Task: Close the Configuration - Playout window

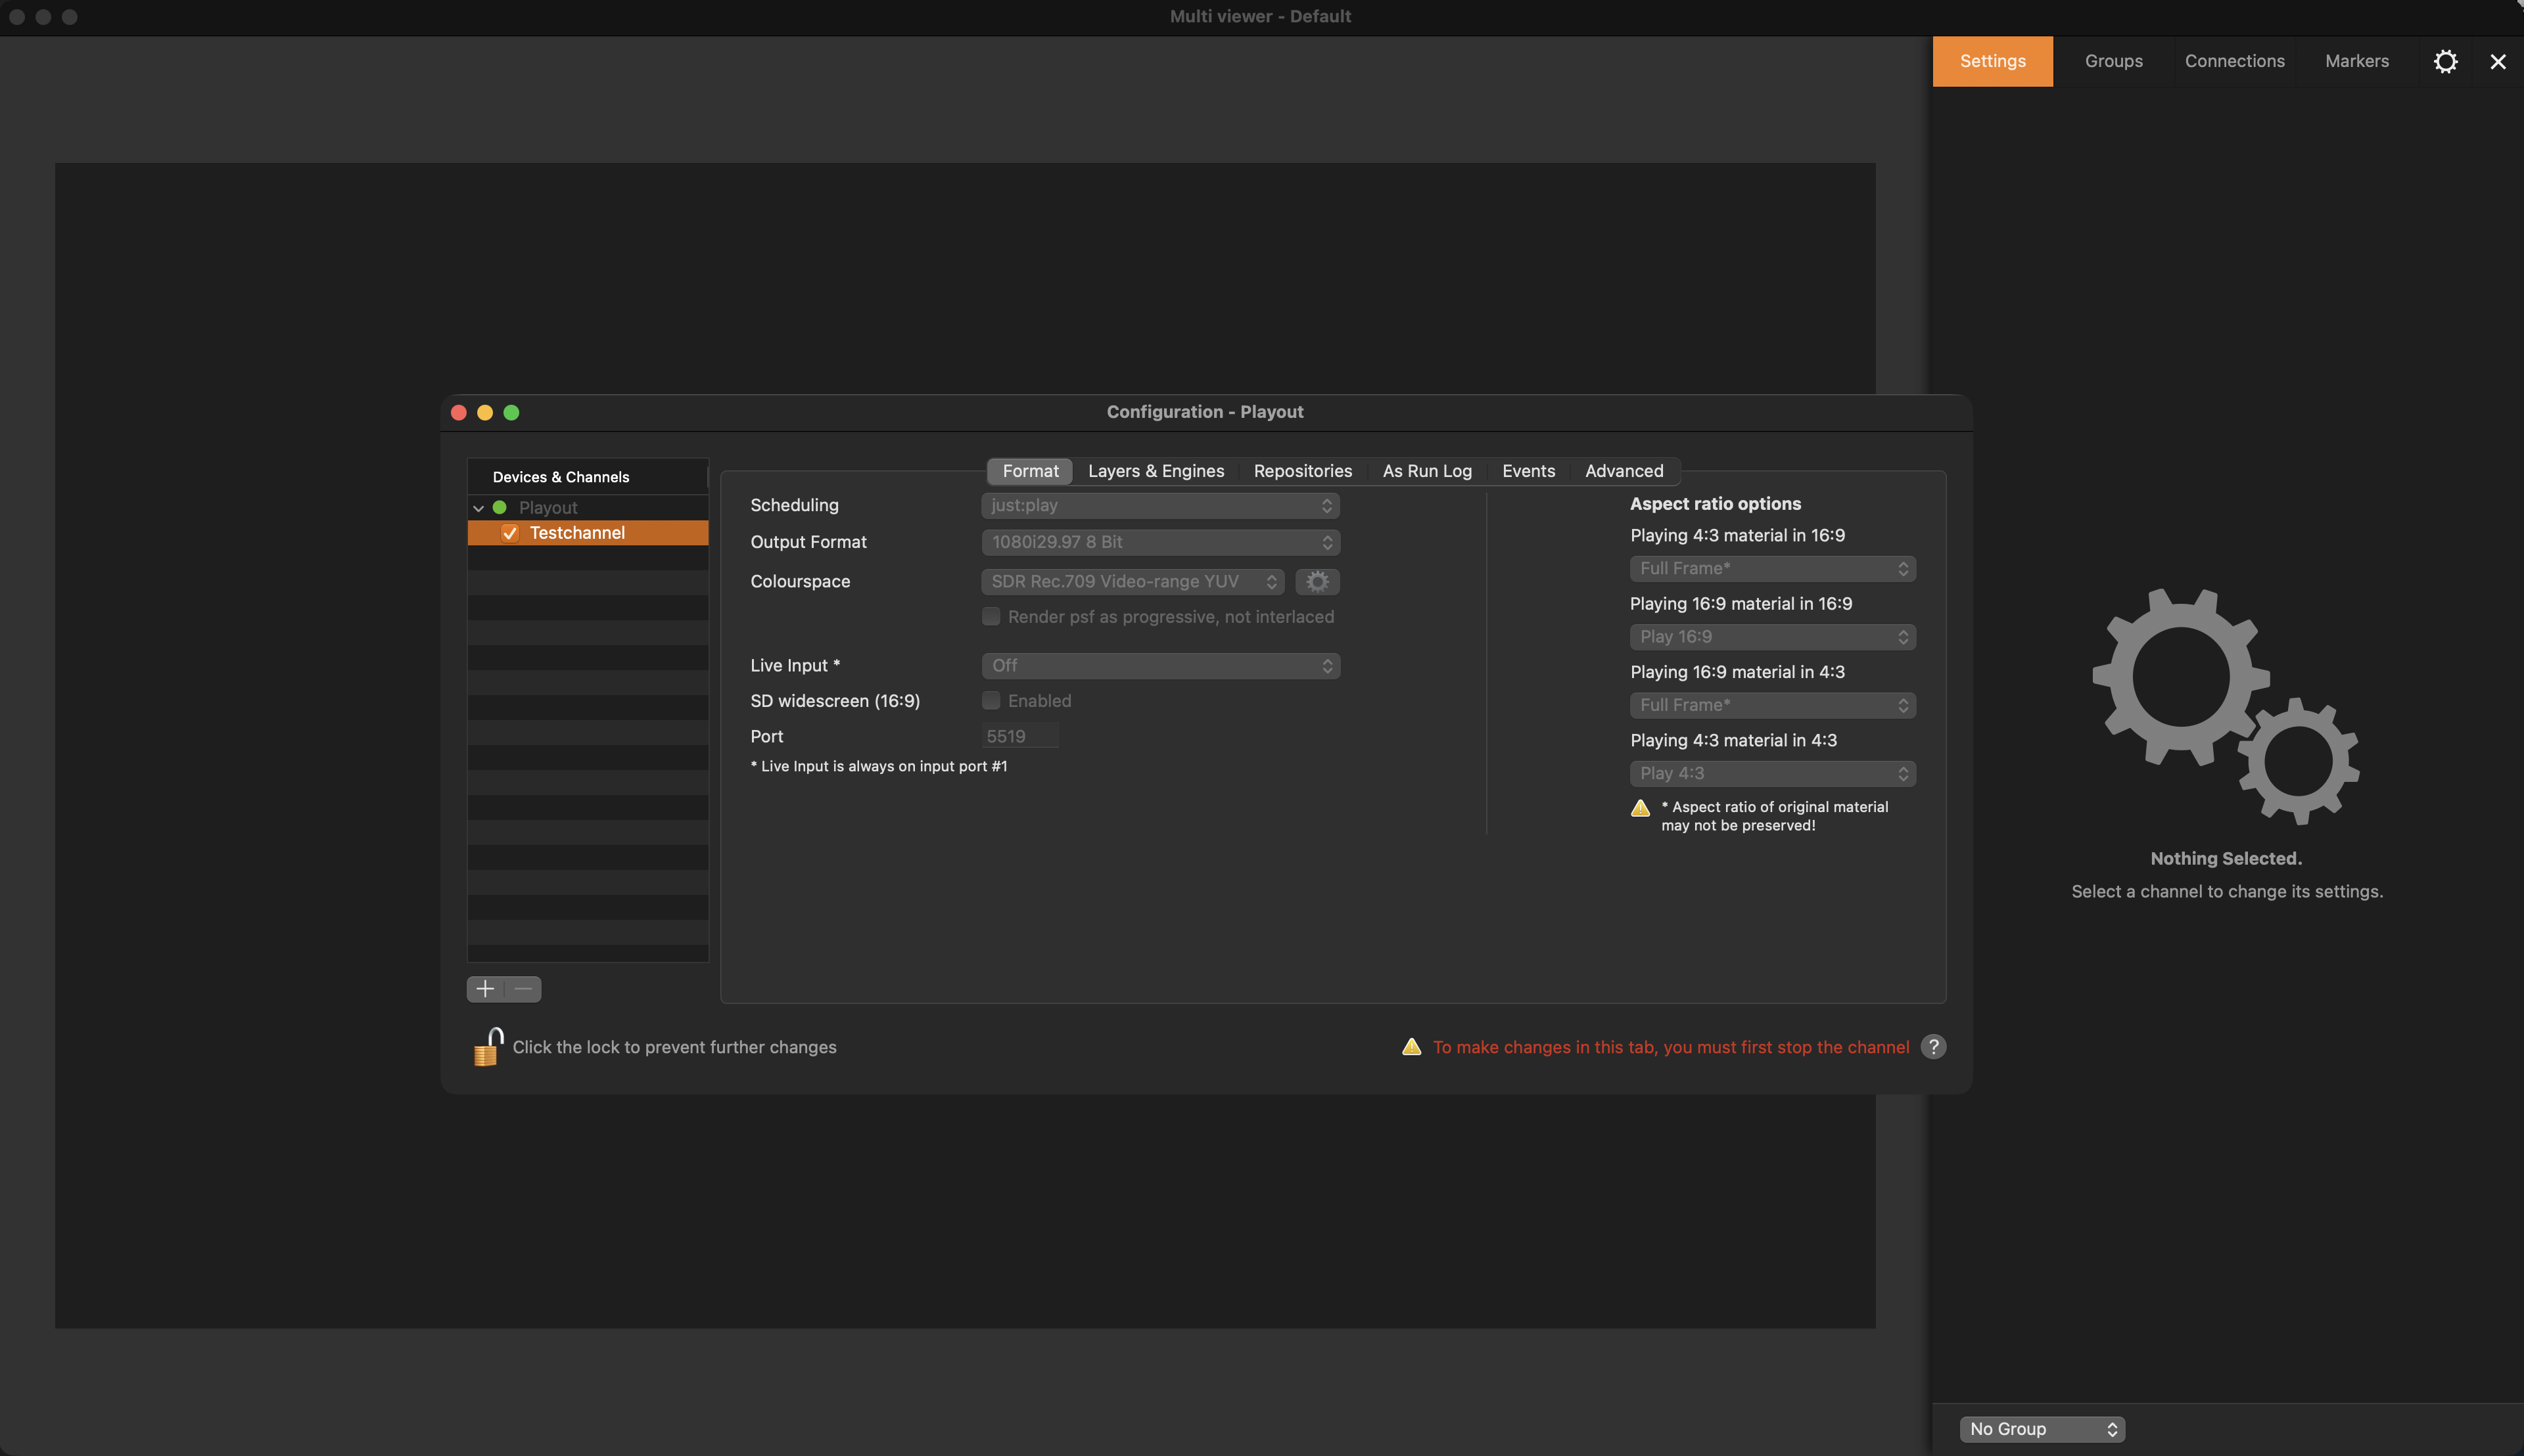Action: [459, 412]
